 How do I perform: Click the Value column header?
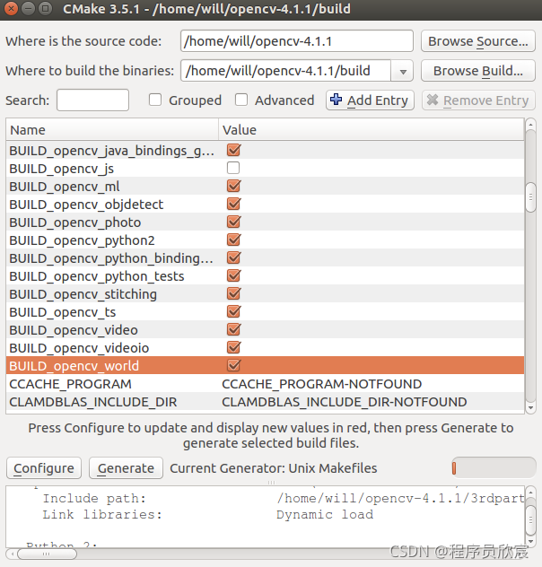coord(370,130)
